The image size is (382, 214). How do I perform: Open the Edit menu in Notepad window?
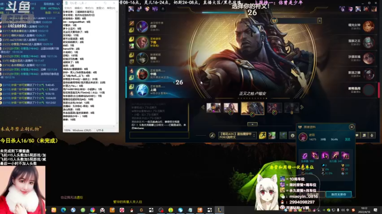(78, 8)
